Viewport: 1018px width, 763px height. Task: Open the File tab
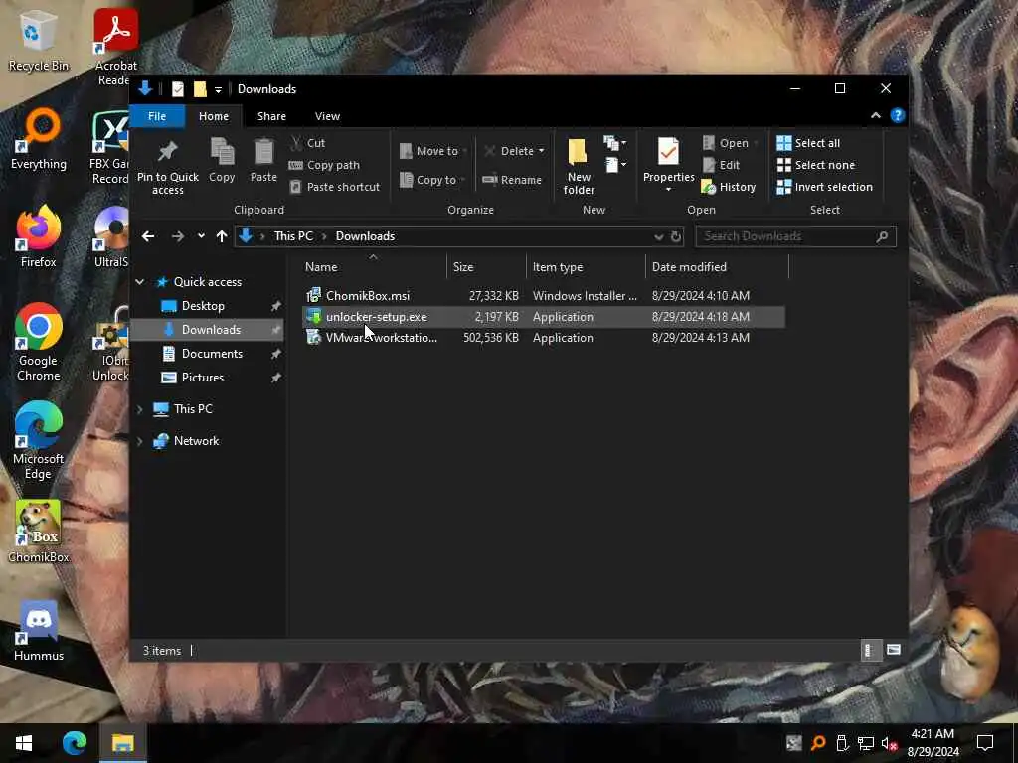tap(157, 116)
